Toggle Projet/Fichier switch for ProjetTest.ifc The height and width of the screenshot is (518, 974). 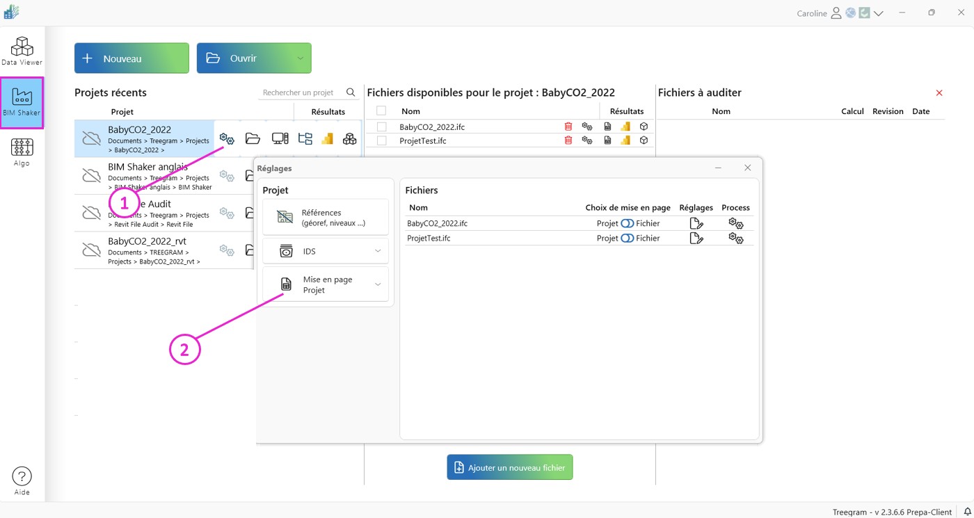point(627,238)
